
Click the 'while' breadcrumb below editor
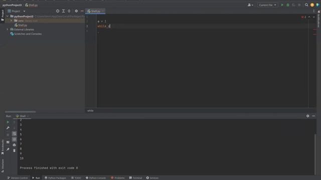90,110
